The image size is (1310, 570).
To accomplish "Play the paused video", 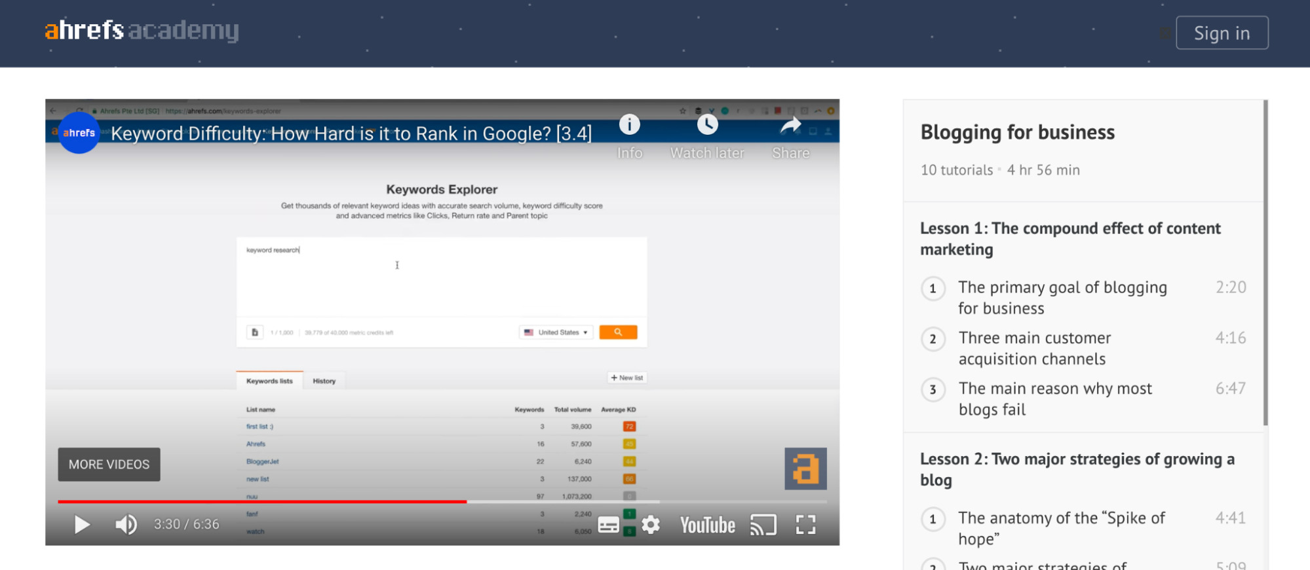I will coord(81,525).
